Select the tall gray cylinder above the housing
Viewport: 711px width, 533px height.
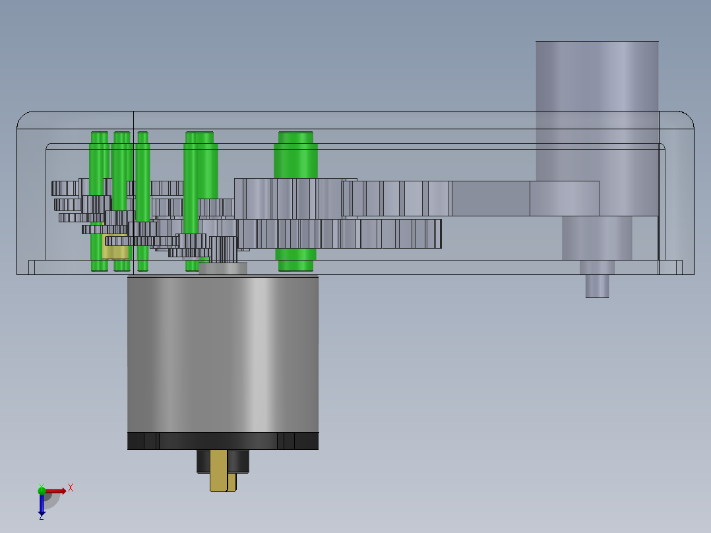[597, 111]
